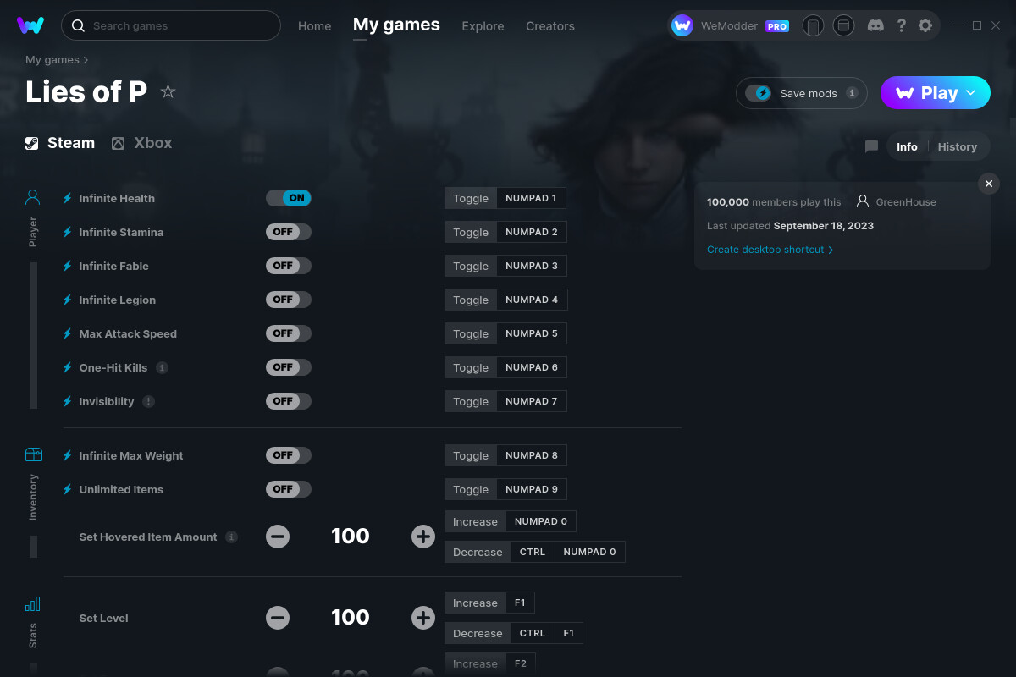Decrease Set Level value with minus
The image size is (1016, 677).
click(278, 617)
